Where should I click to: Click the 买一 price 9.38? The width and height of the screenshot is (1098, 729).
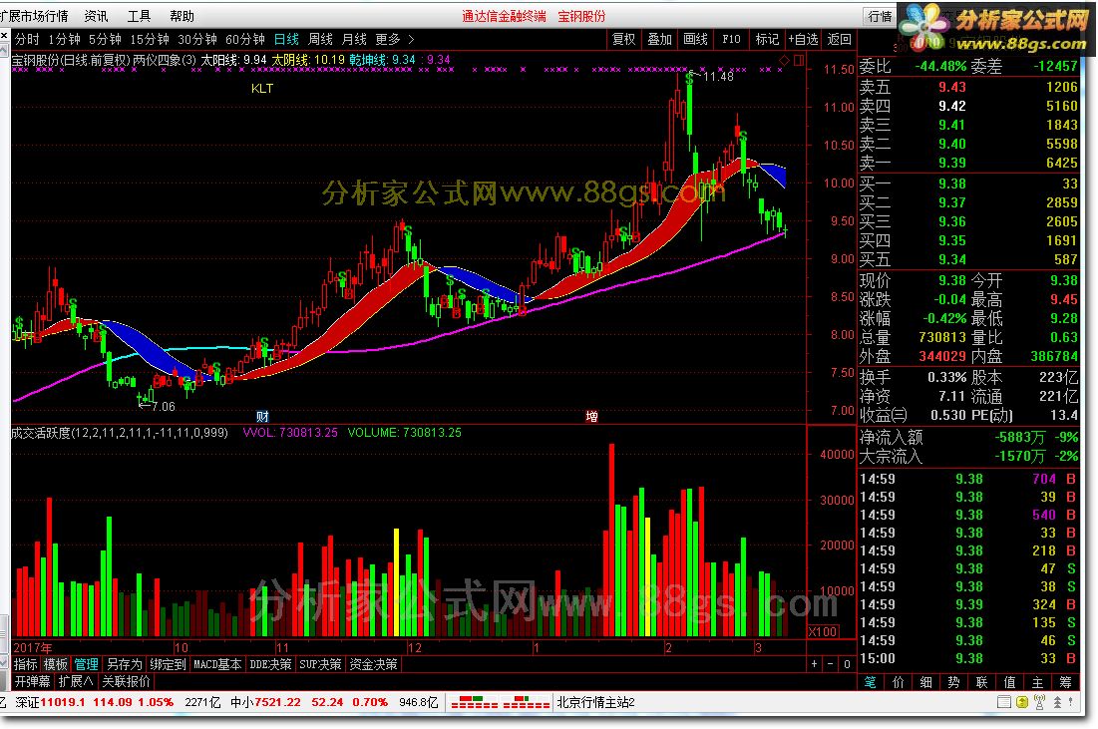click(x=951, y=183)
